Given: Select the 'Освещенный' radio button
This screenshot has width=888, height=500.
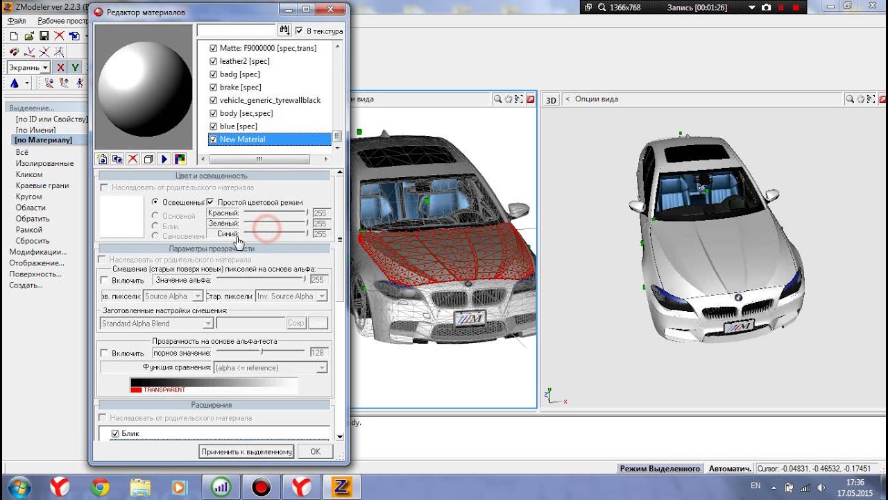Looking at the screenshot, I should tap(155, 202).
